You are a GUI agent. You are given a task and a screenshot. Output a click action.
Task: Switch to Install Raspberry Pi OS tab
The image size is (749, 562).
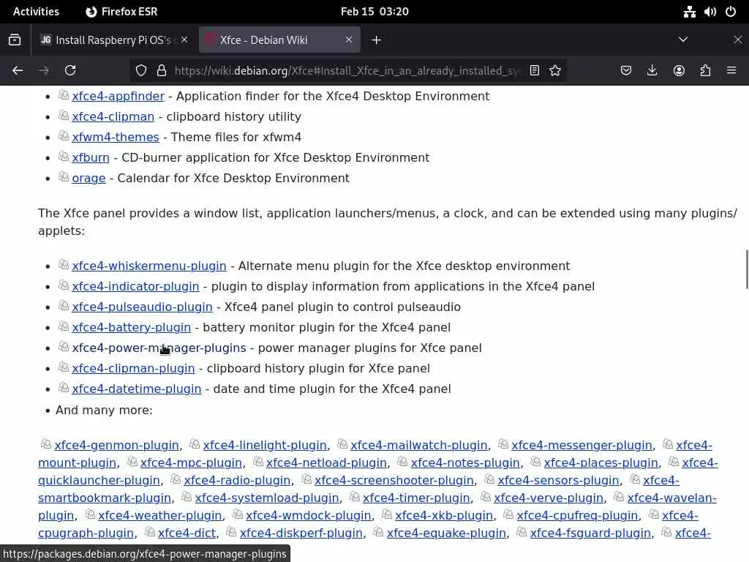click(x=113, y=40)
